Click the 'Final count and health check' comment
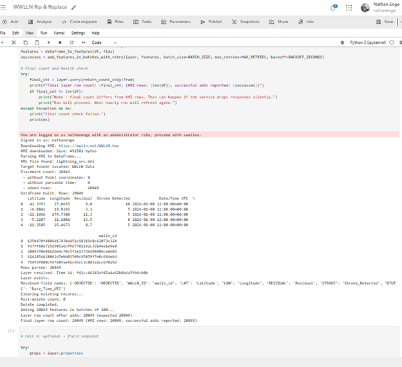This screenshot has height=367, width=402. (54, 68)
